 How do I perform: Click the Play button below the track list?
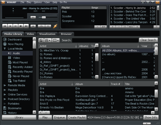(45, 117)
